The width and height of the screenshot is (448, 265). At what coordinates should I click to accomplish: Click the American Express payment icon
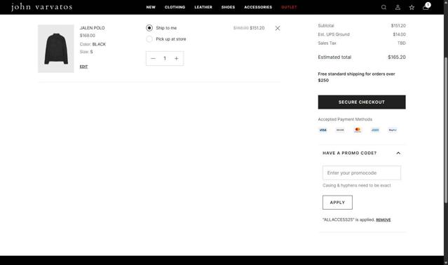[375, 130]
